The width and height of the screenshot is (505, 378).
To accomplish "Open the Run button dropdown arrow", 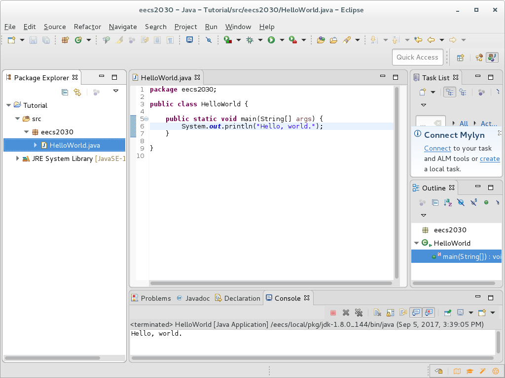I will 282,40.
